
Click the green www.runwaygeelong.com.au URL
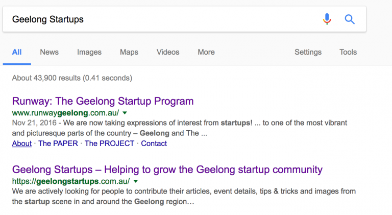[x=65, y=113]
